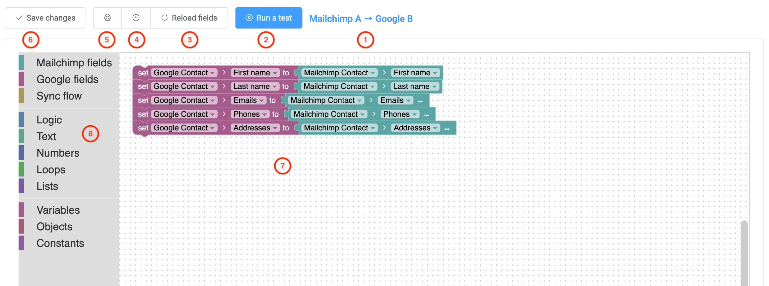Open purple Phones field dropdown
The width and height of the screenshot is (769, 286).
pos(250,114)
